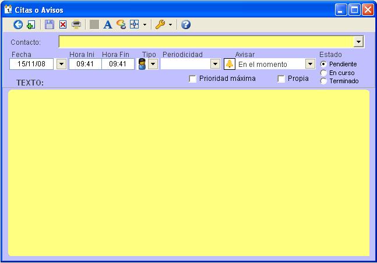Expand the wrench tools dropdown arrow
Image resolution: width=377 pixels, height=263 pixels.
pyautogui.click(x=170, y=24)
